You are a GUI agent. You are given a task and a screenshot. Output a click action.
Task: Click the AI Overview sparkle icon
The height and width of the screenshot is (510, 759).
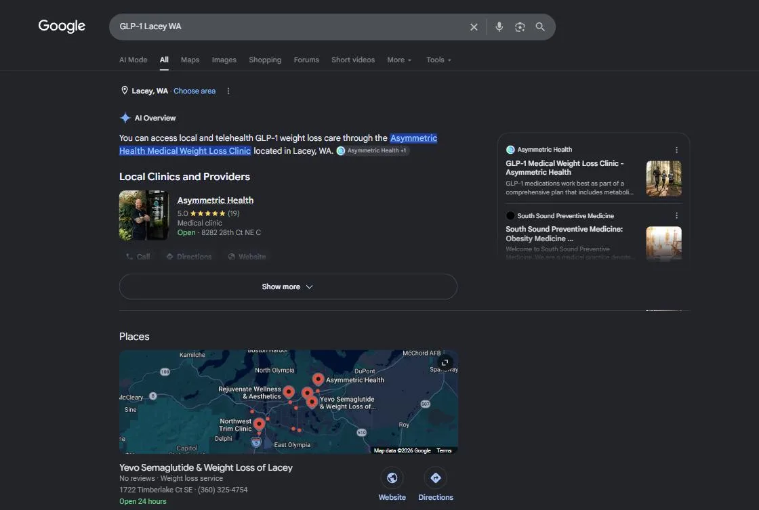pyautogui.click(x=125, y=118)
